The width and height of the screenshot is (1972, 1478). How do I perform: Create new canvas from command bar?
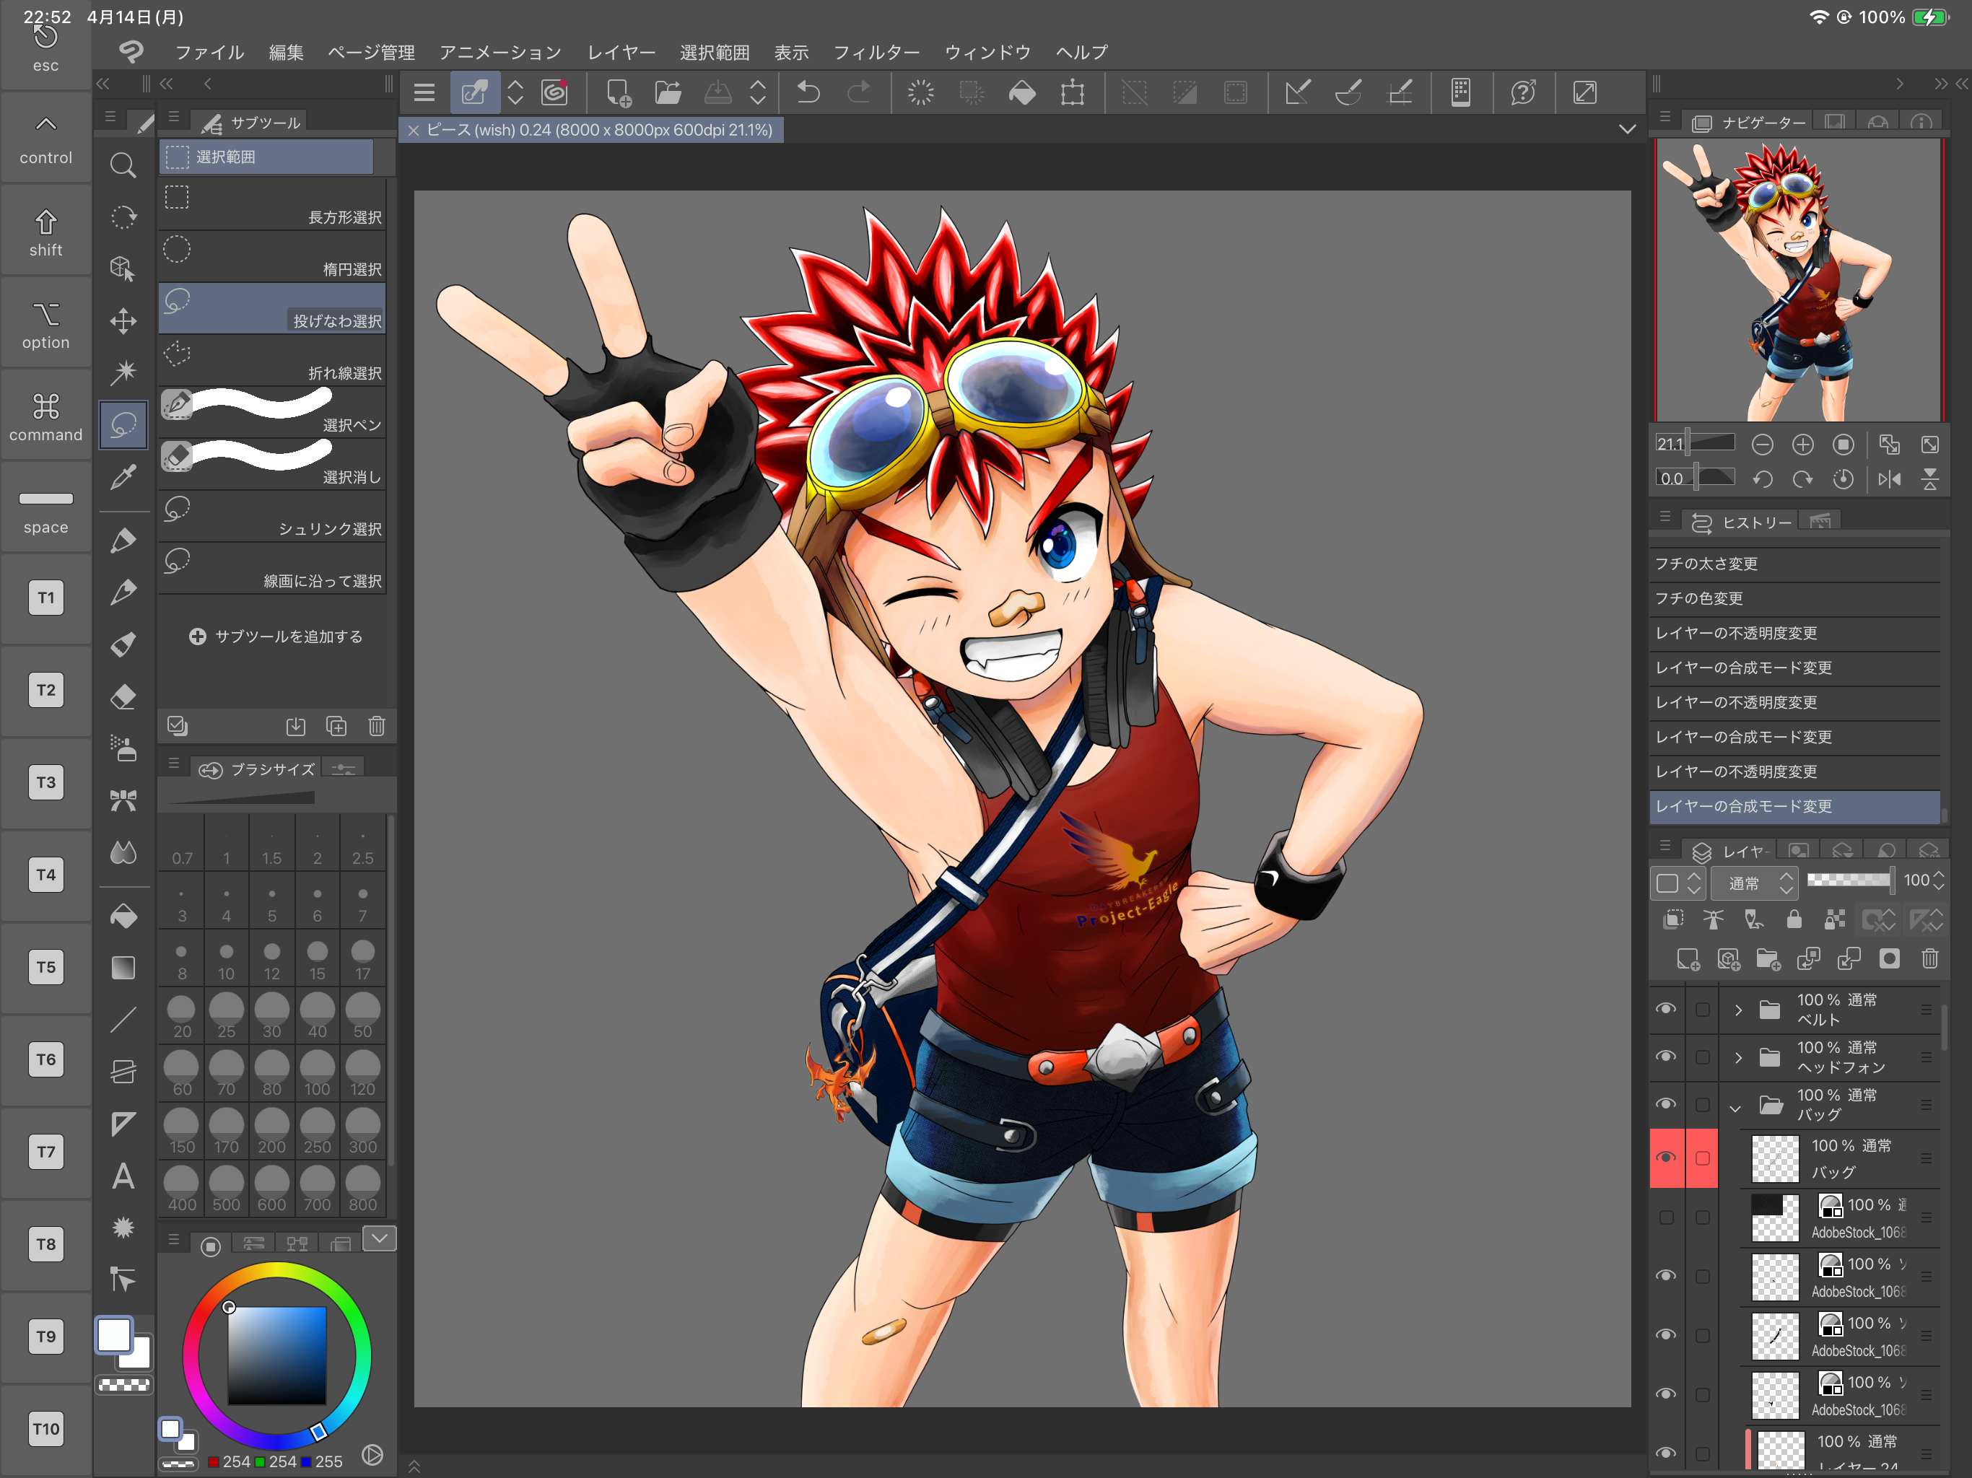[618, 92]
